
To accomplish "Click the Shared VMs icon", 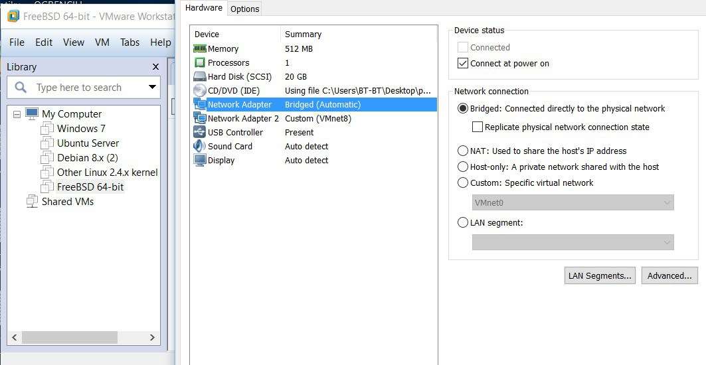I will click(32, 201).
